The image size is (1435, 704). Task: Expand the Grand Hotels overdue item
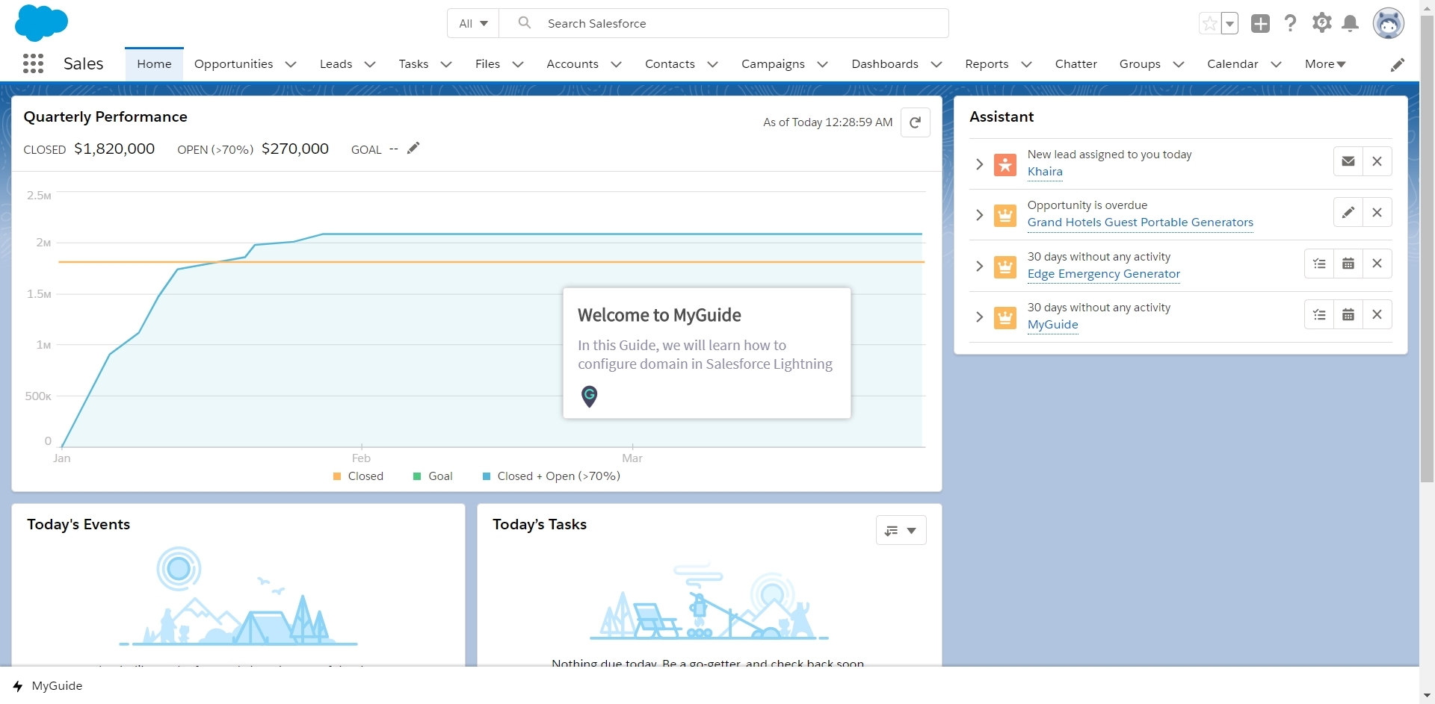click(x=979, y=216)
